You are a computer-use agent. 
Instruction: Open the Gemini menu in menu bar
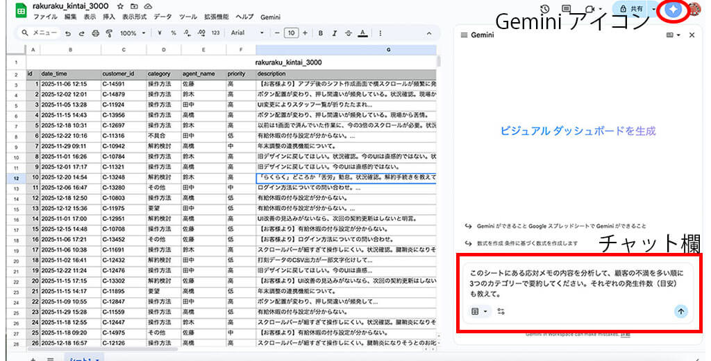pos(270,17)
